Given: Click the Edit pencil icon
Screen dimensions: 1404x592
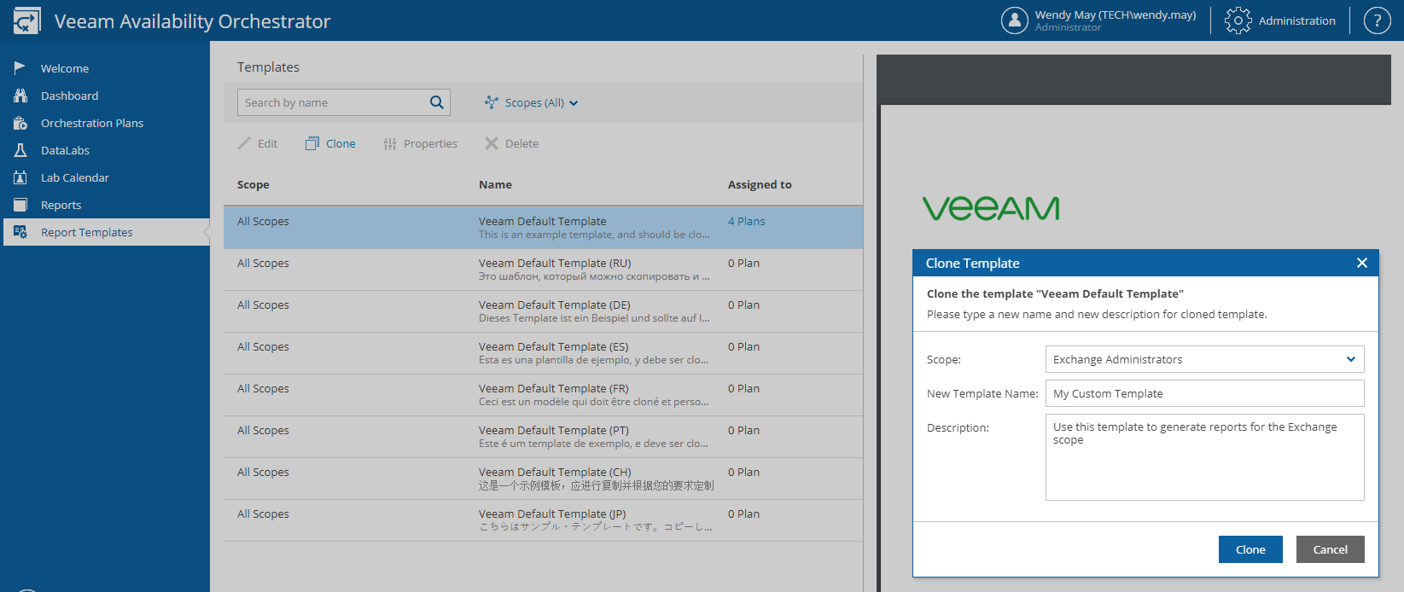Looking at the screenshot, I should [245, 143].
